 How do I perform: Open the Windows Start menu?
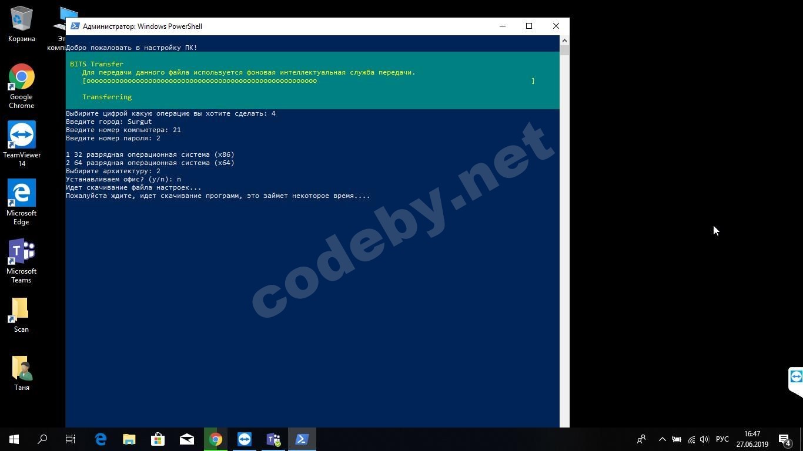tap(14, 439)
